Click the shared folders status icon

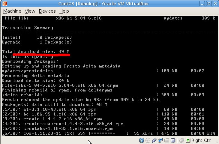(166, 140)
